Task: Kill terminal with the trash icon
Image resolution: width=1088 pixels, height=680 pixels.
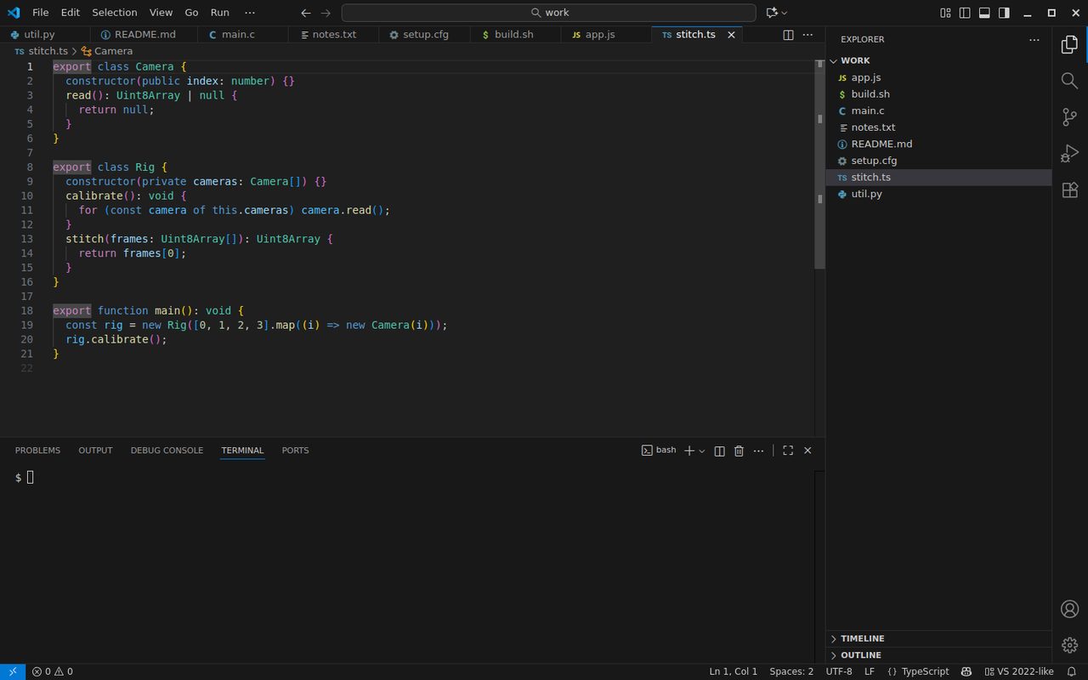Action: click(739, 450)
